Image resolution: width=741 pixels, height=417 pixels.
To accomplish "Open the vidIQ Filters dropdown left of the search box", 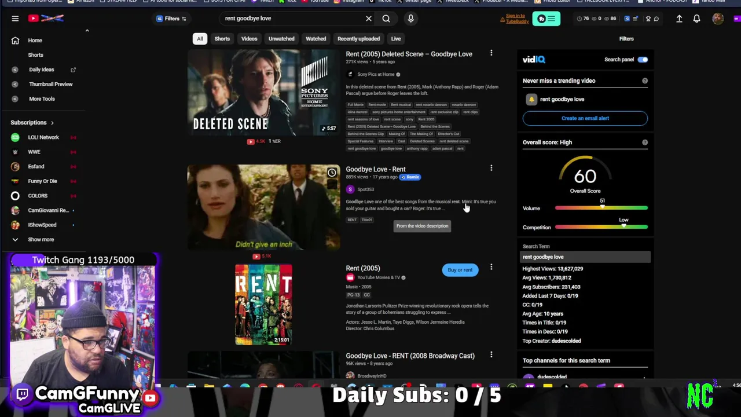I will [x=171, y=19].
